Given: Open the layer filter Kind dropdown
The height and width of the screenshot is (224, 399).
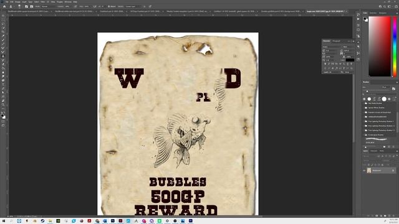Looking at the screenshot, I should click(x=370, y=156).
